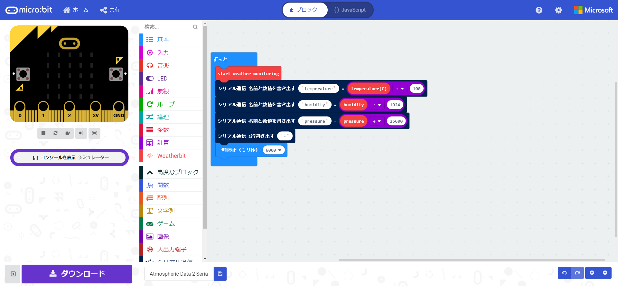Select the start weather monitoring block
This screenshot has height=286, width=618.
tap(248, 73)
